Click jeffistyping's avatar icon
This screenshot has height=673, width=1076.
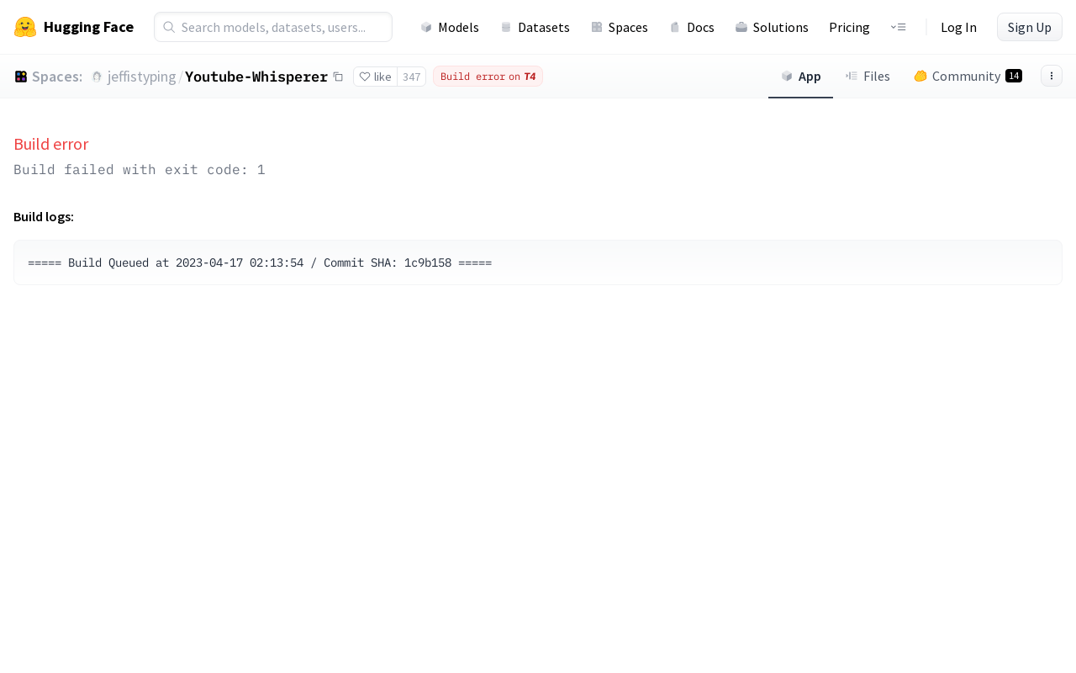97,77
